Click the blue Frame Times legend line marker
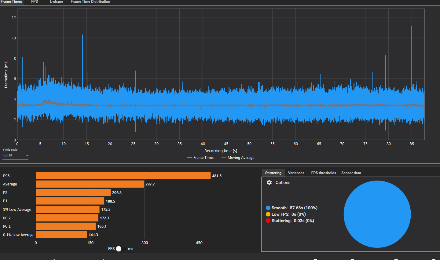440x260 pixels. [x=190, y=158]
